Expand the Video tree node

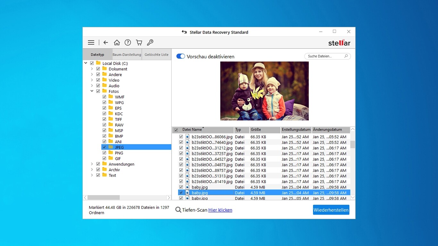click(92, 80)
